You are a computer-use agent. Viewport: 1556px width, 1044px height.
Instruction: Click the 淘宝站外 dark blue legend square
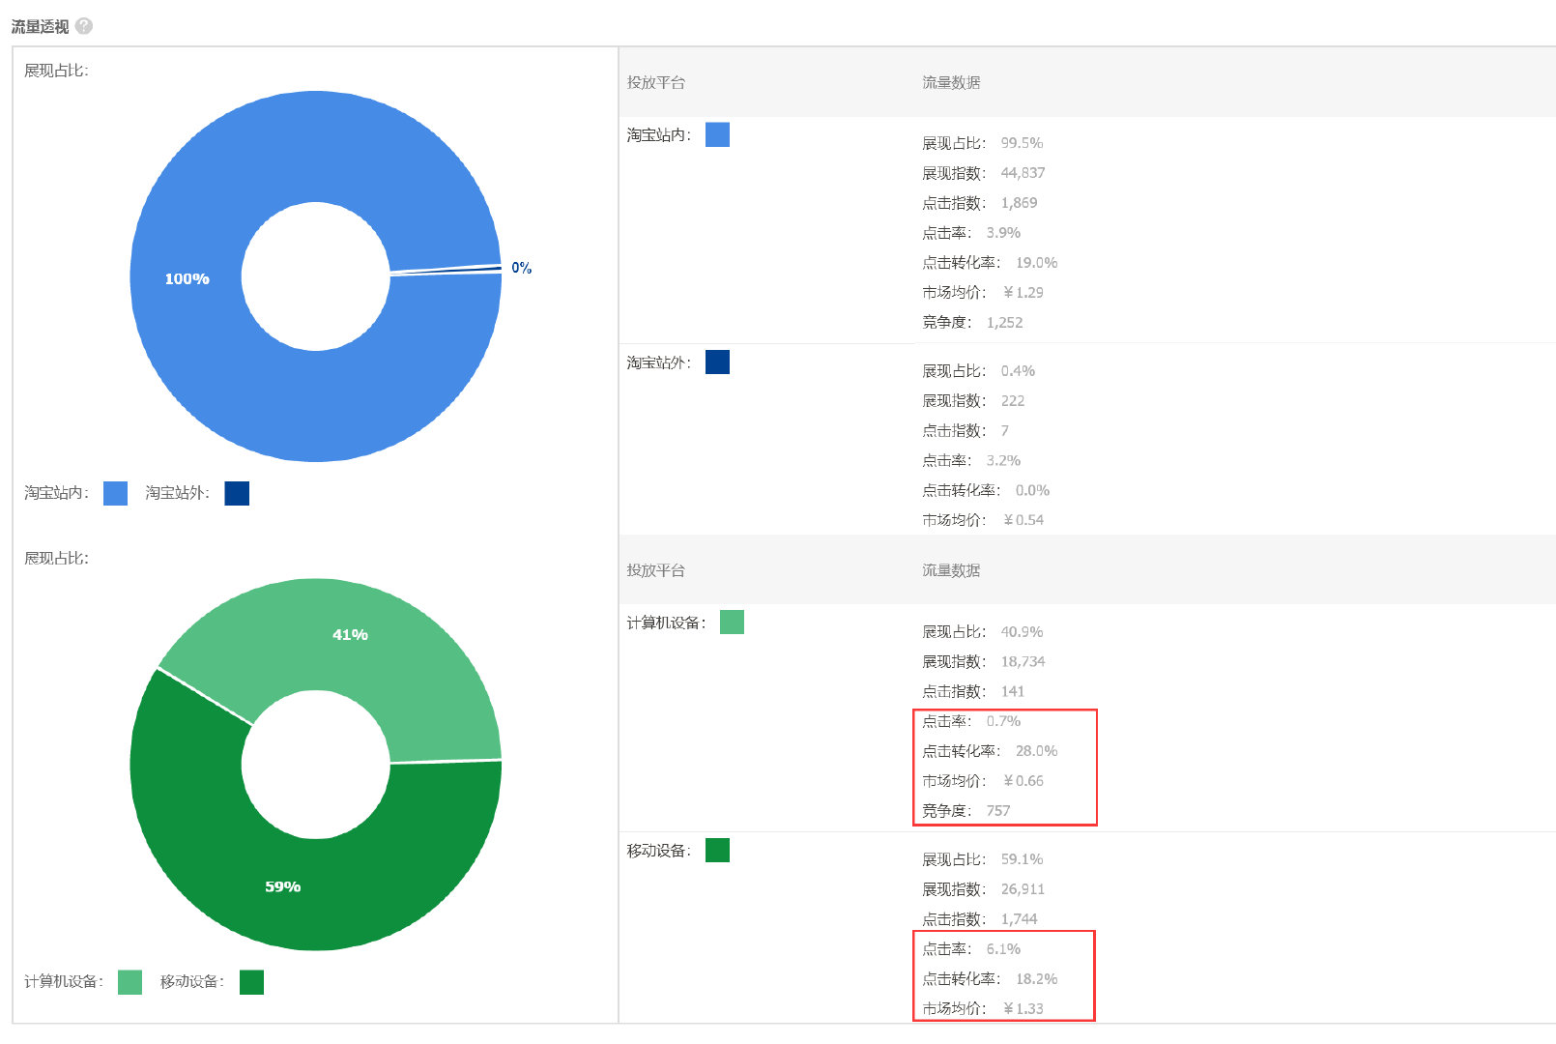pos(237,493)
